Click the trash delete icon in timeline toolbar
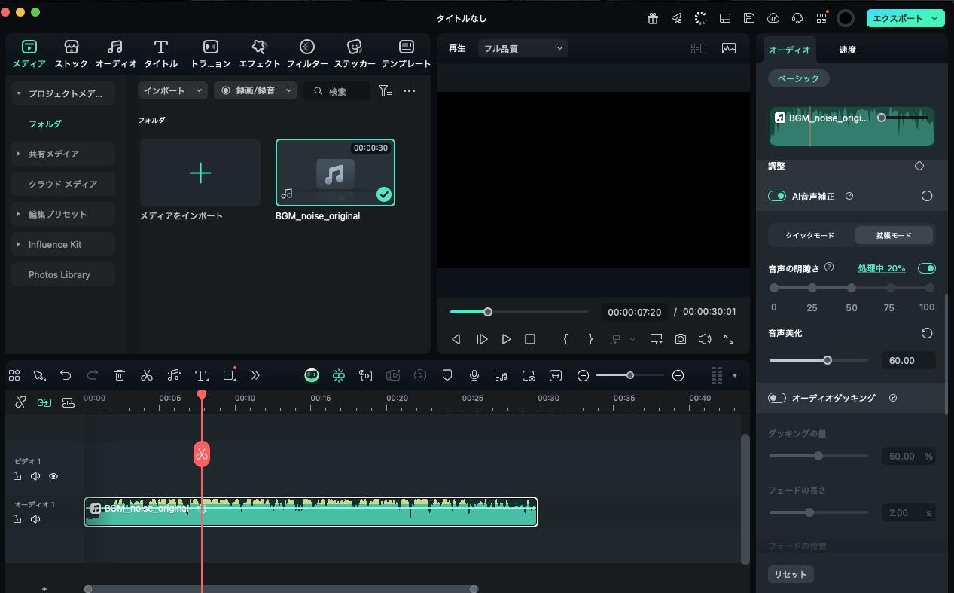Viewport: 954px width, 593px height. click(x=120, y=375)
